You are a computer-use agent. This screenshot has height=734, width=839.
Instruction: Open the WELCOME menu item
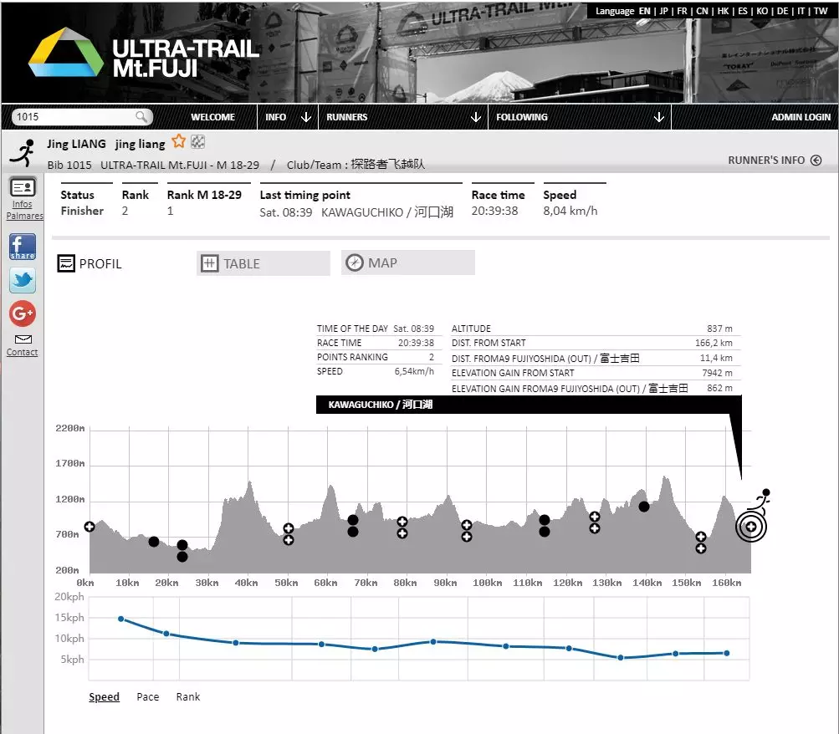(212, 117)
